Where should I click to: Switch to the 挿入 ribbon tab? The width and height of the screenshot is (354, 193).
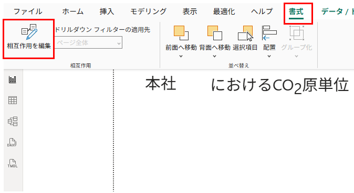click(x=107, y=12)
